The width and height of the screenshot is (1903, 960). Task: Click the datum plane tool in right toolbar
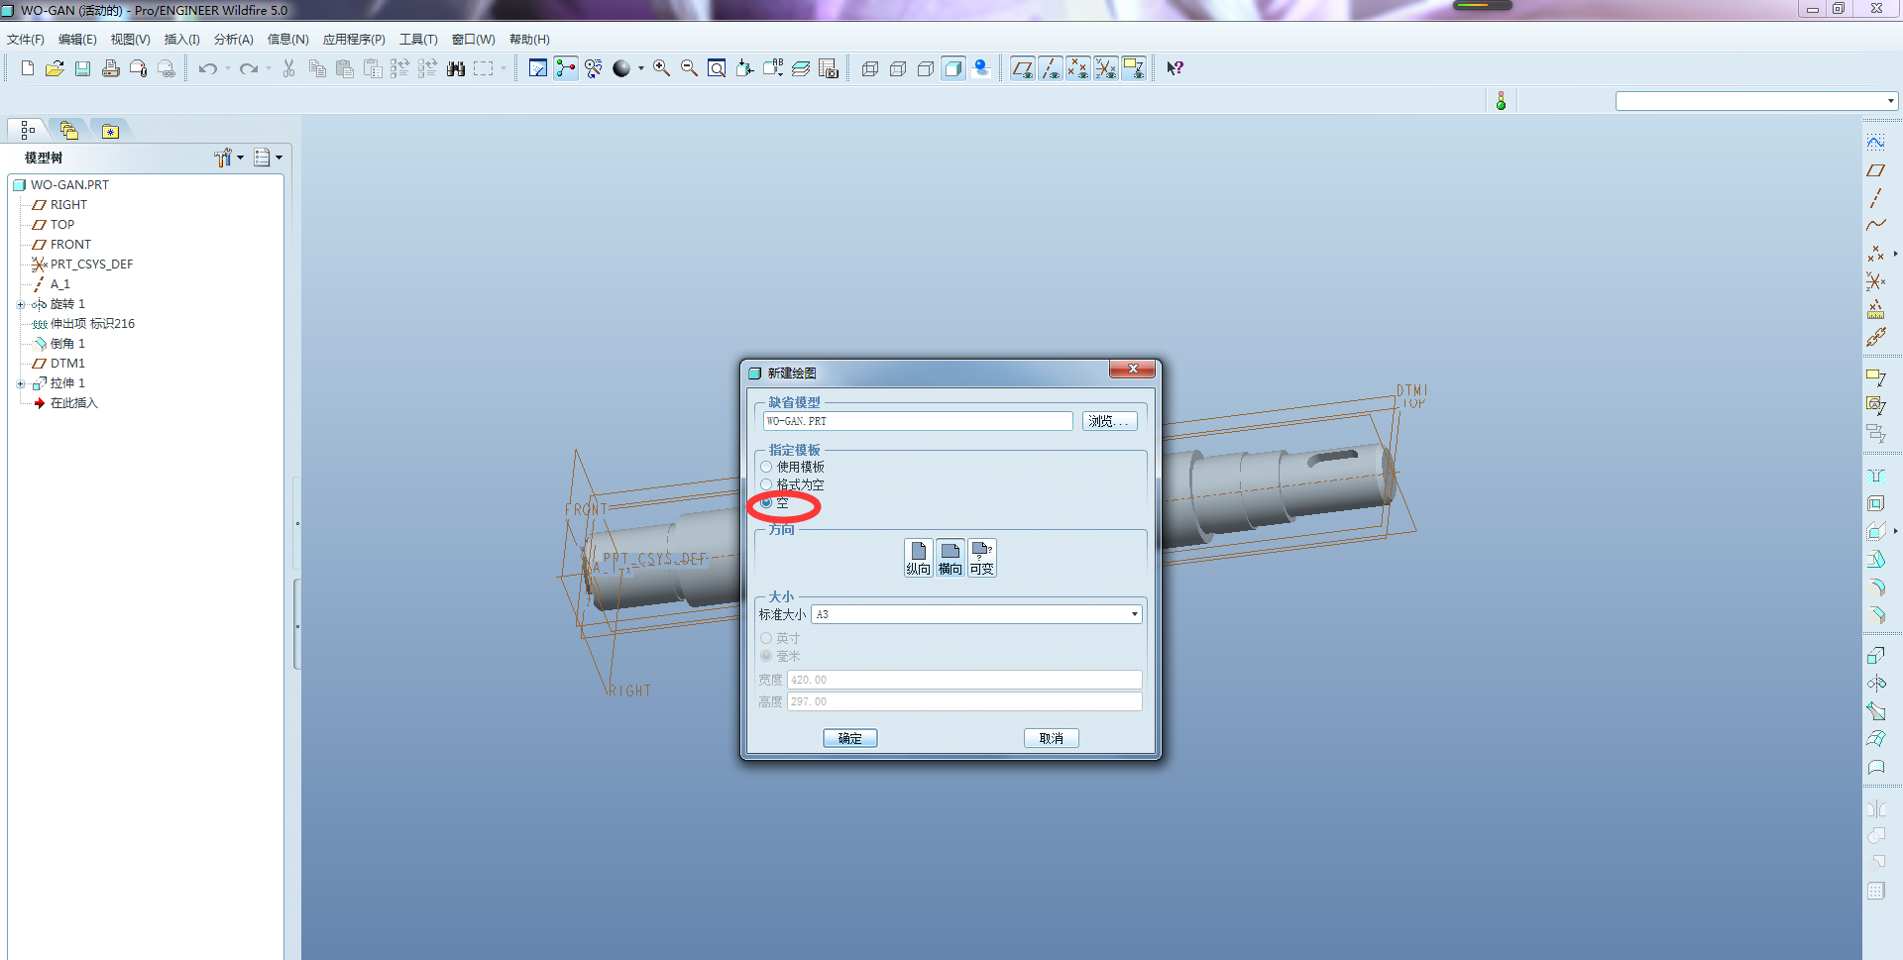(1875, 170)
